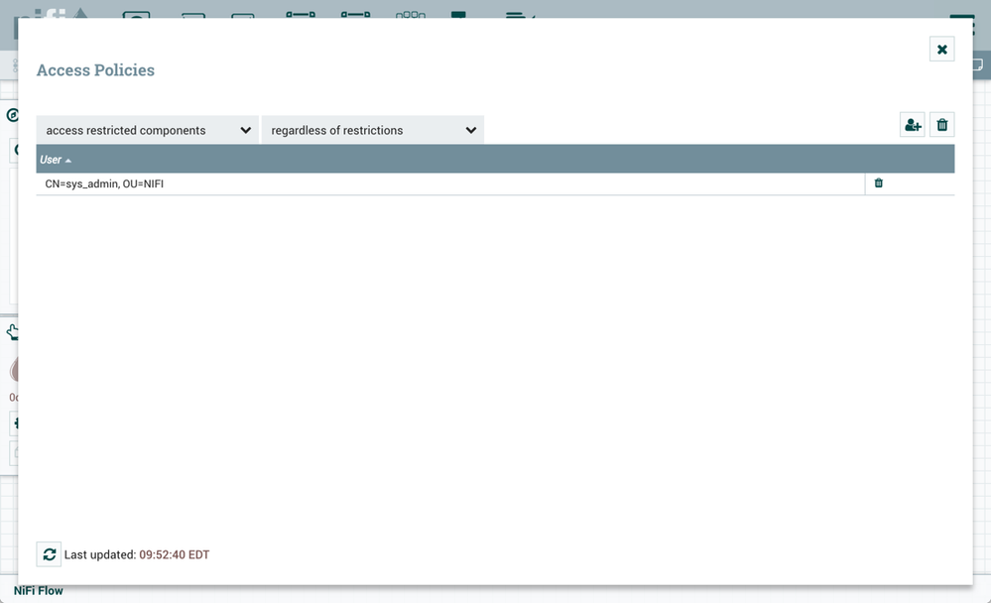Refresh the access policies list
The image size is (991, 603).
coord(49,553)
